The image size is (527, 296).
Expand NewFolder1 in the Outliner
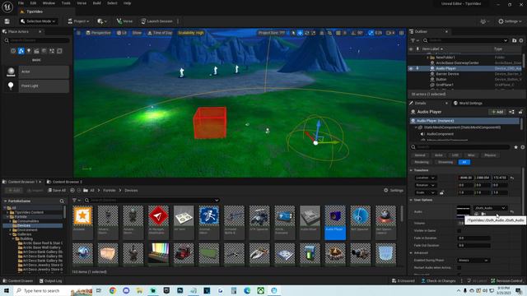[x=427, y=58]
